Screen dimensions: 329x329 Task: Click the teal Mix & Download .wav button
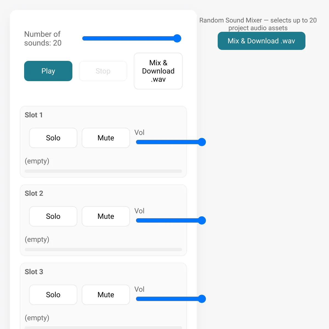point(262,41)
